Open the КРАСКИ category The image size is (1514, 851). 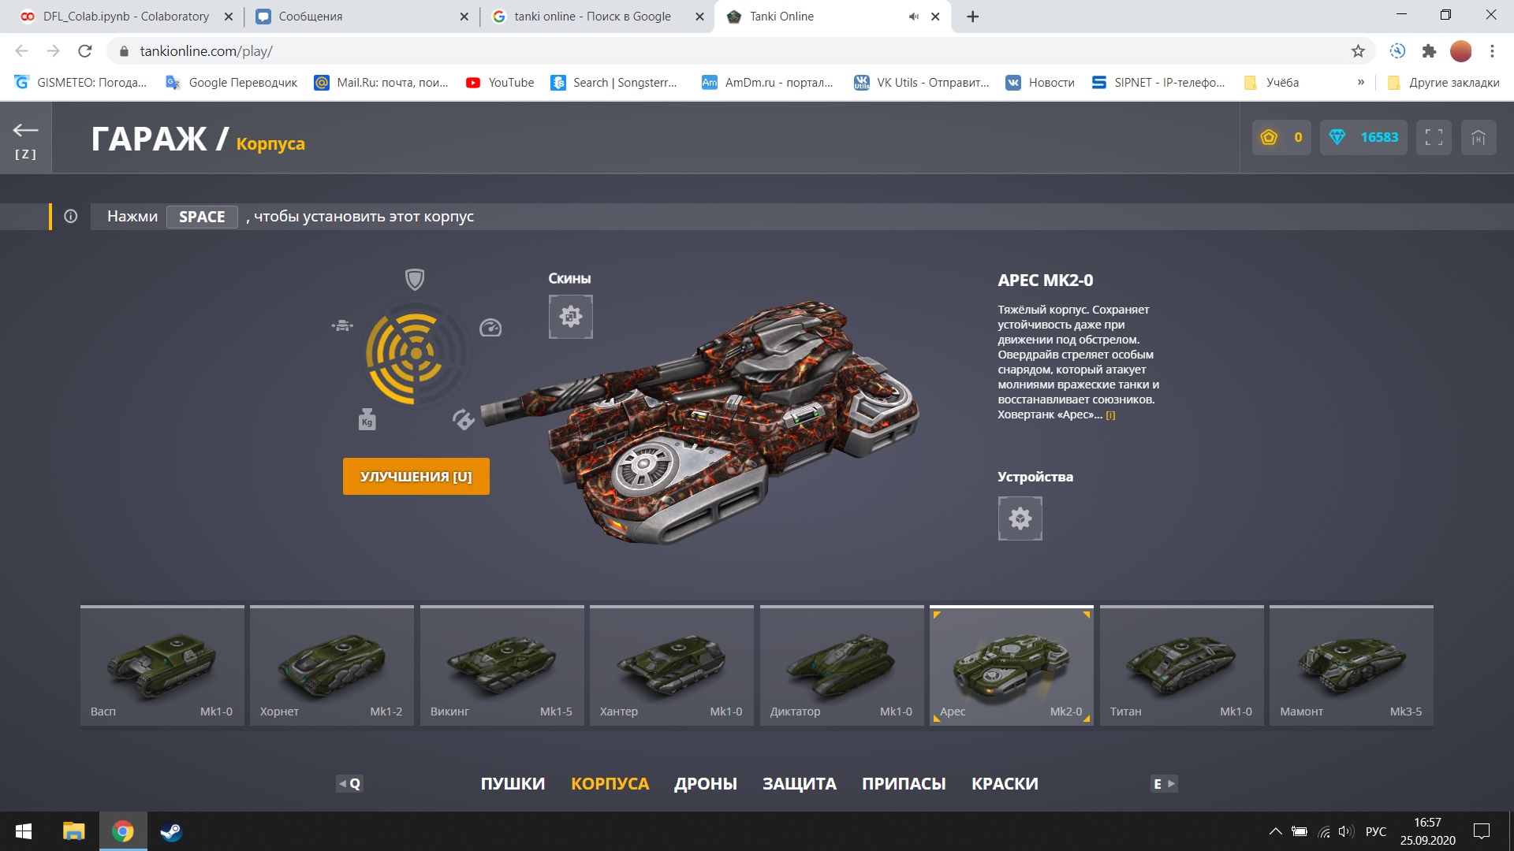pyautogui.click(x=1005, y=783)
